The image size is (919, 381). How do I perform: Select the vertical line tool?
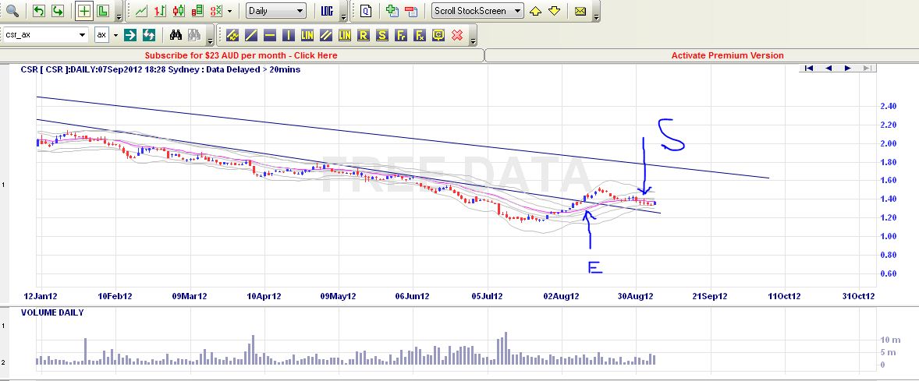tap(289, 35)
